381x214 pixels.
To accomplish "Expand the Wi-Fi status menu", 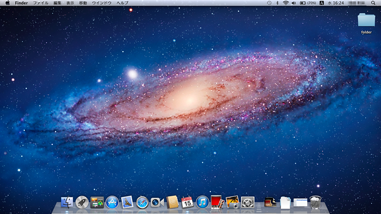I will tap(286, 3).
